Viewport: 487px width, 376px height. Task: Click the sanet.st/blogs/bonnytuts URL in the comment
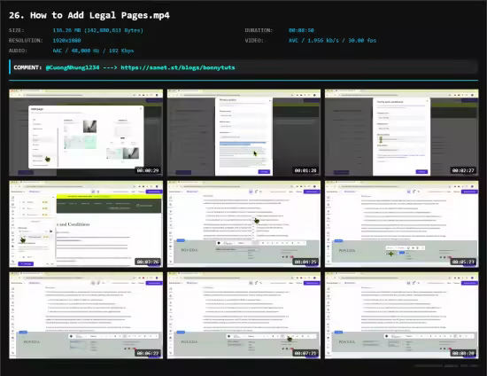click(x=178, y=67)
